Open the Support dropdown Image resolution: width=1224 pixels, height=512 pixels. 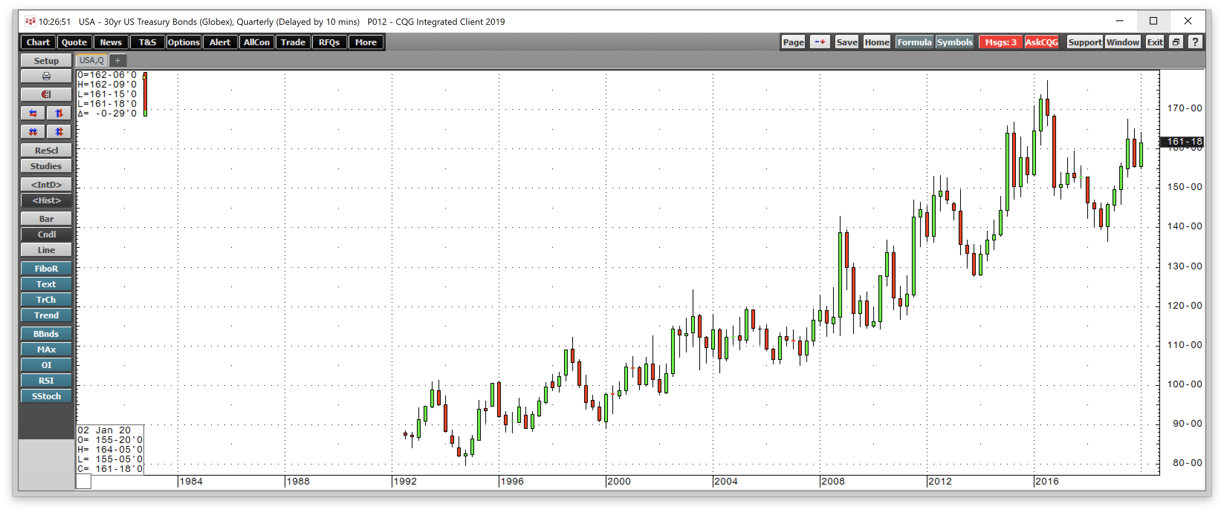1085,42
